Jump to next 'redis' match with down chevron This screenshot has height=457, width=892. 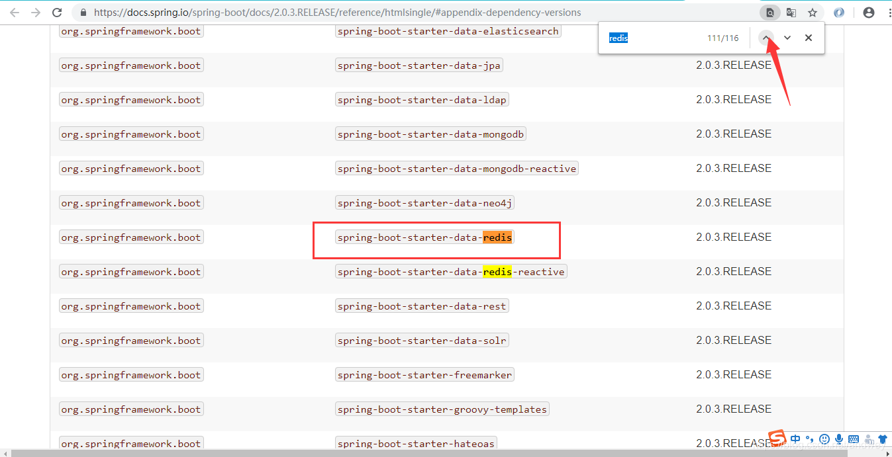[x=787, y=38]
